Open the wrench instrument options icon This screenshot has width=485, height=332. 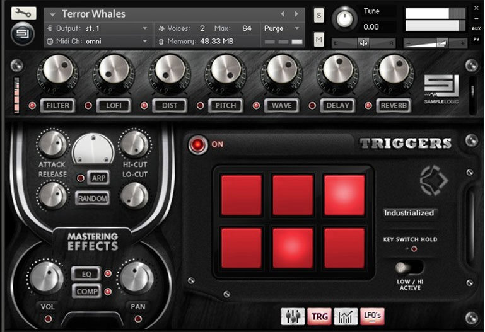(x=23, y=13)
